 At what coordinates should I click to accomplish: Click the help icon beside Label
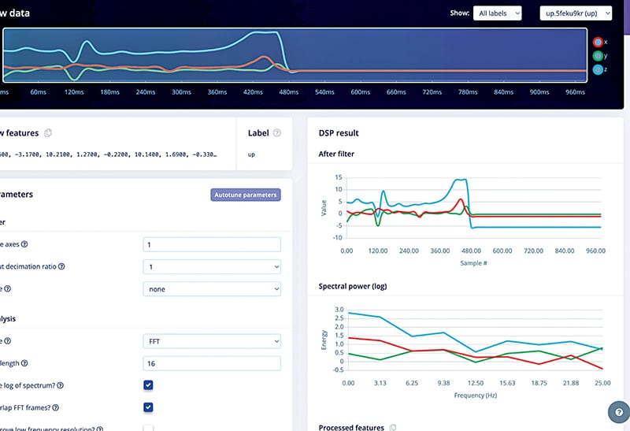pos(277,133)
